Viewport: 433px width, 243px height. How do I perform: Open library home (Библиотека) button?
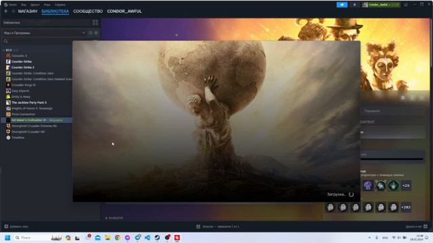(46, 22)
